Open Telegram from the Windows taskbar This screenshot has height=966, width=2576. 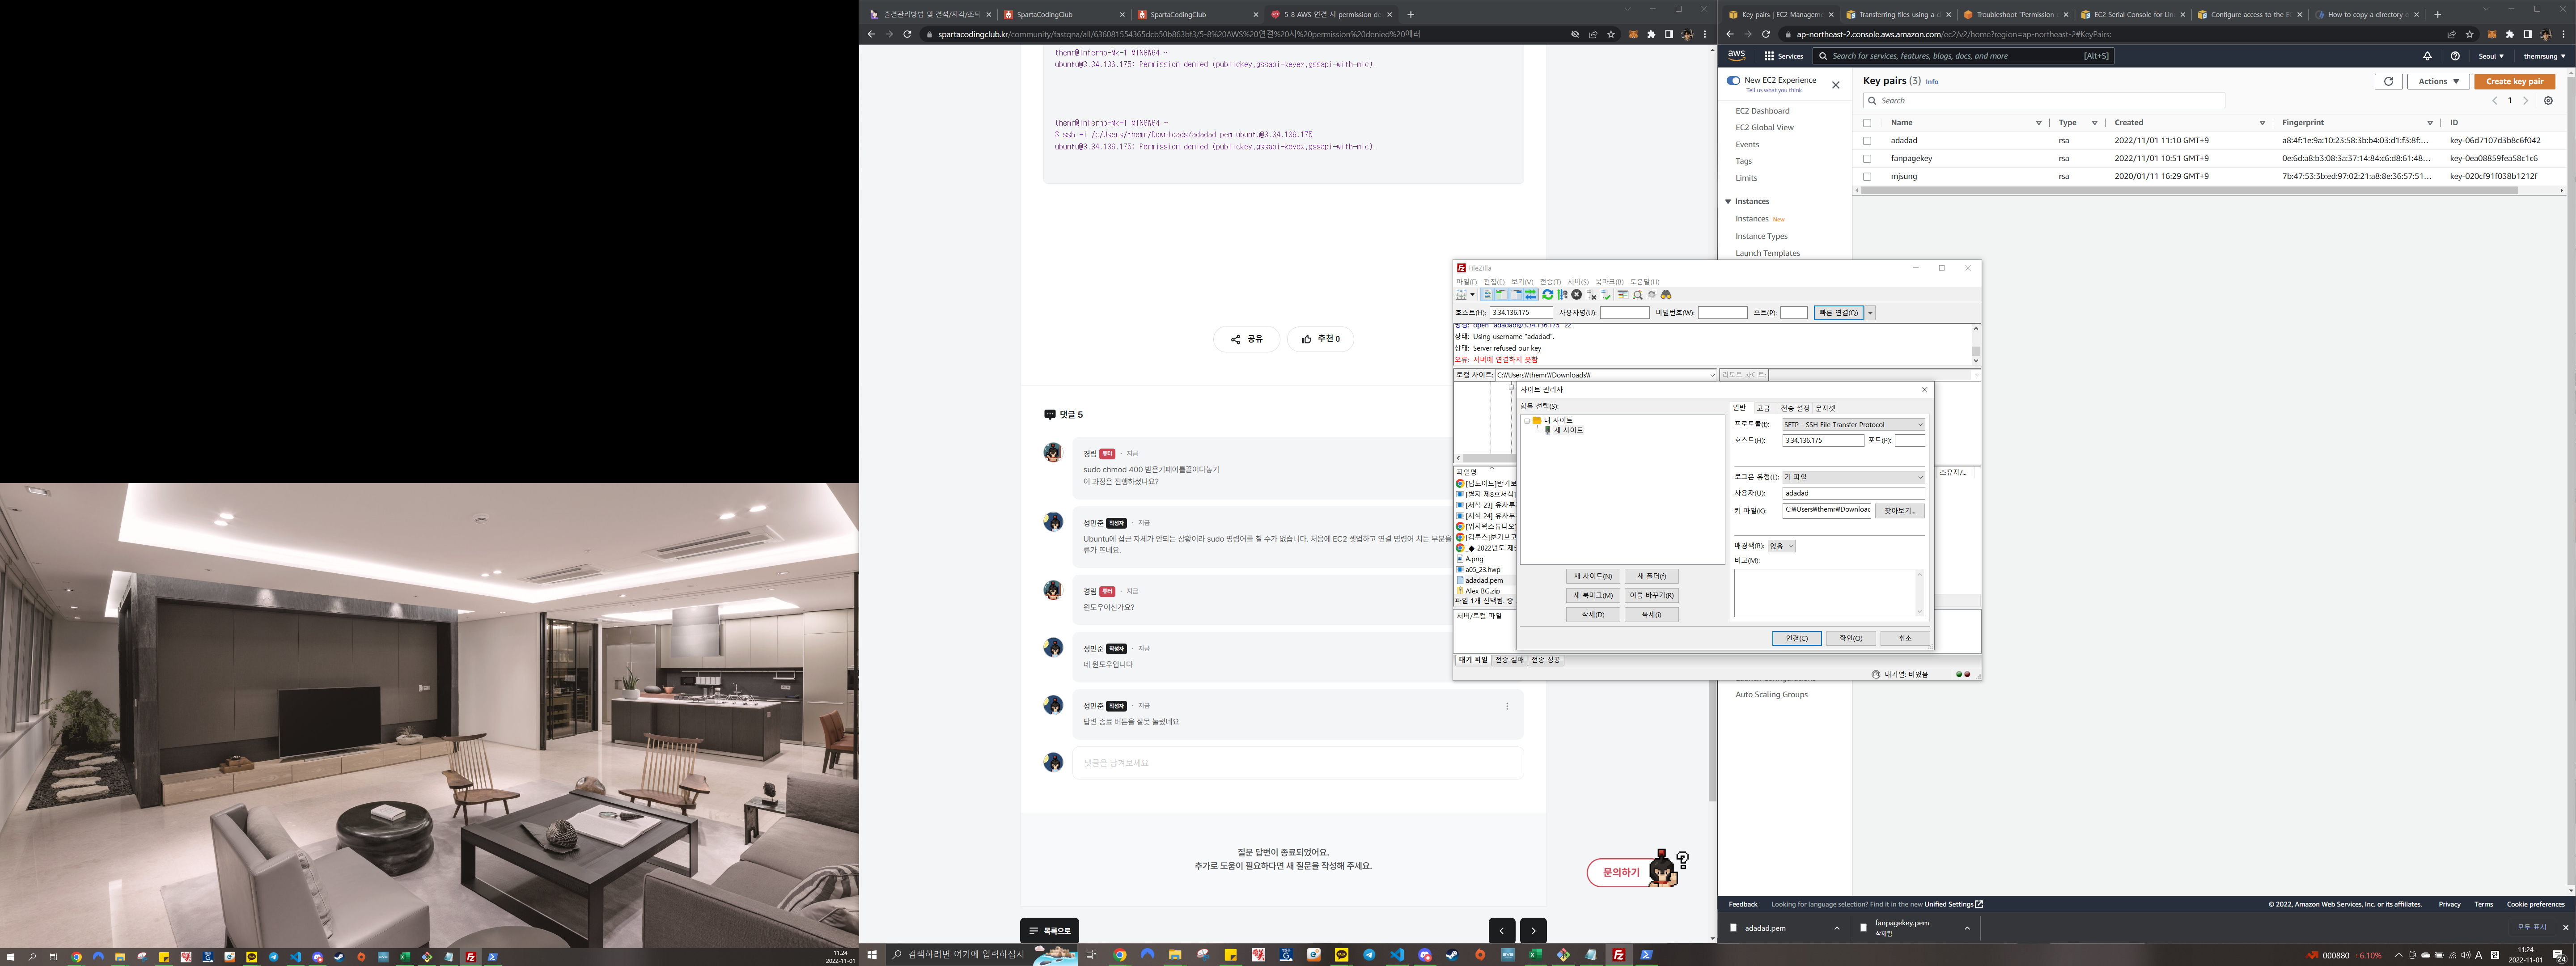click(x=1369, y=955)
